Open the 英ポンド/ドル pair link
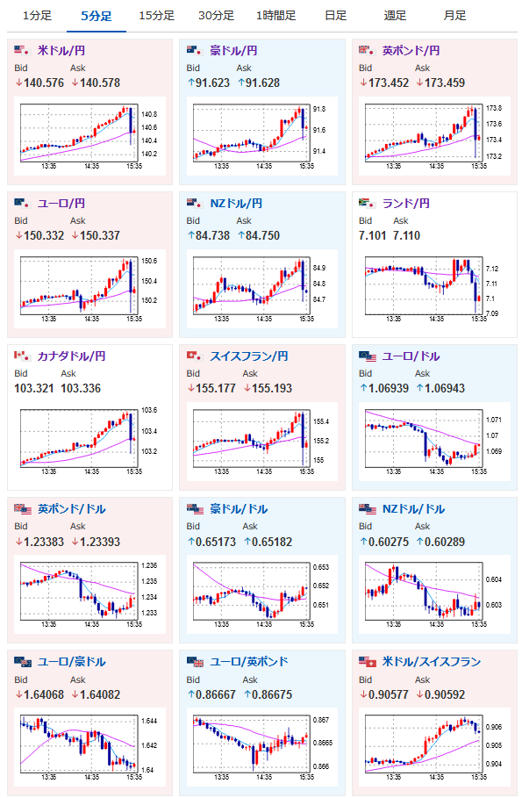522x798 pixels. pos(72,509)
